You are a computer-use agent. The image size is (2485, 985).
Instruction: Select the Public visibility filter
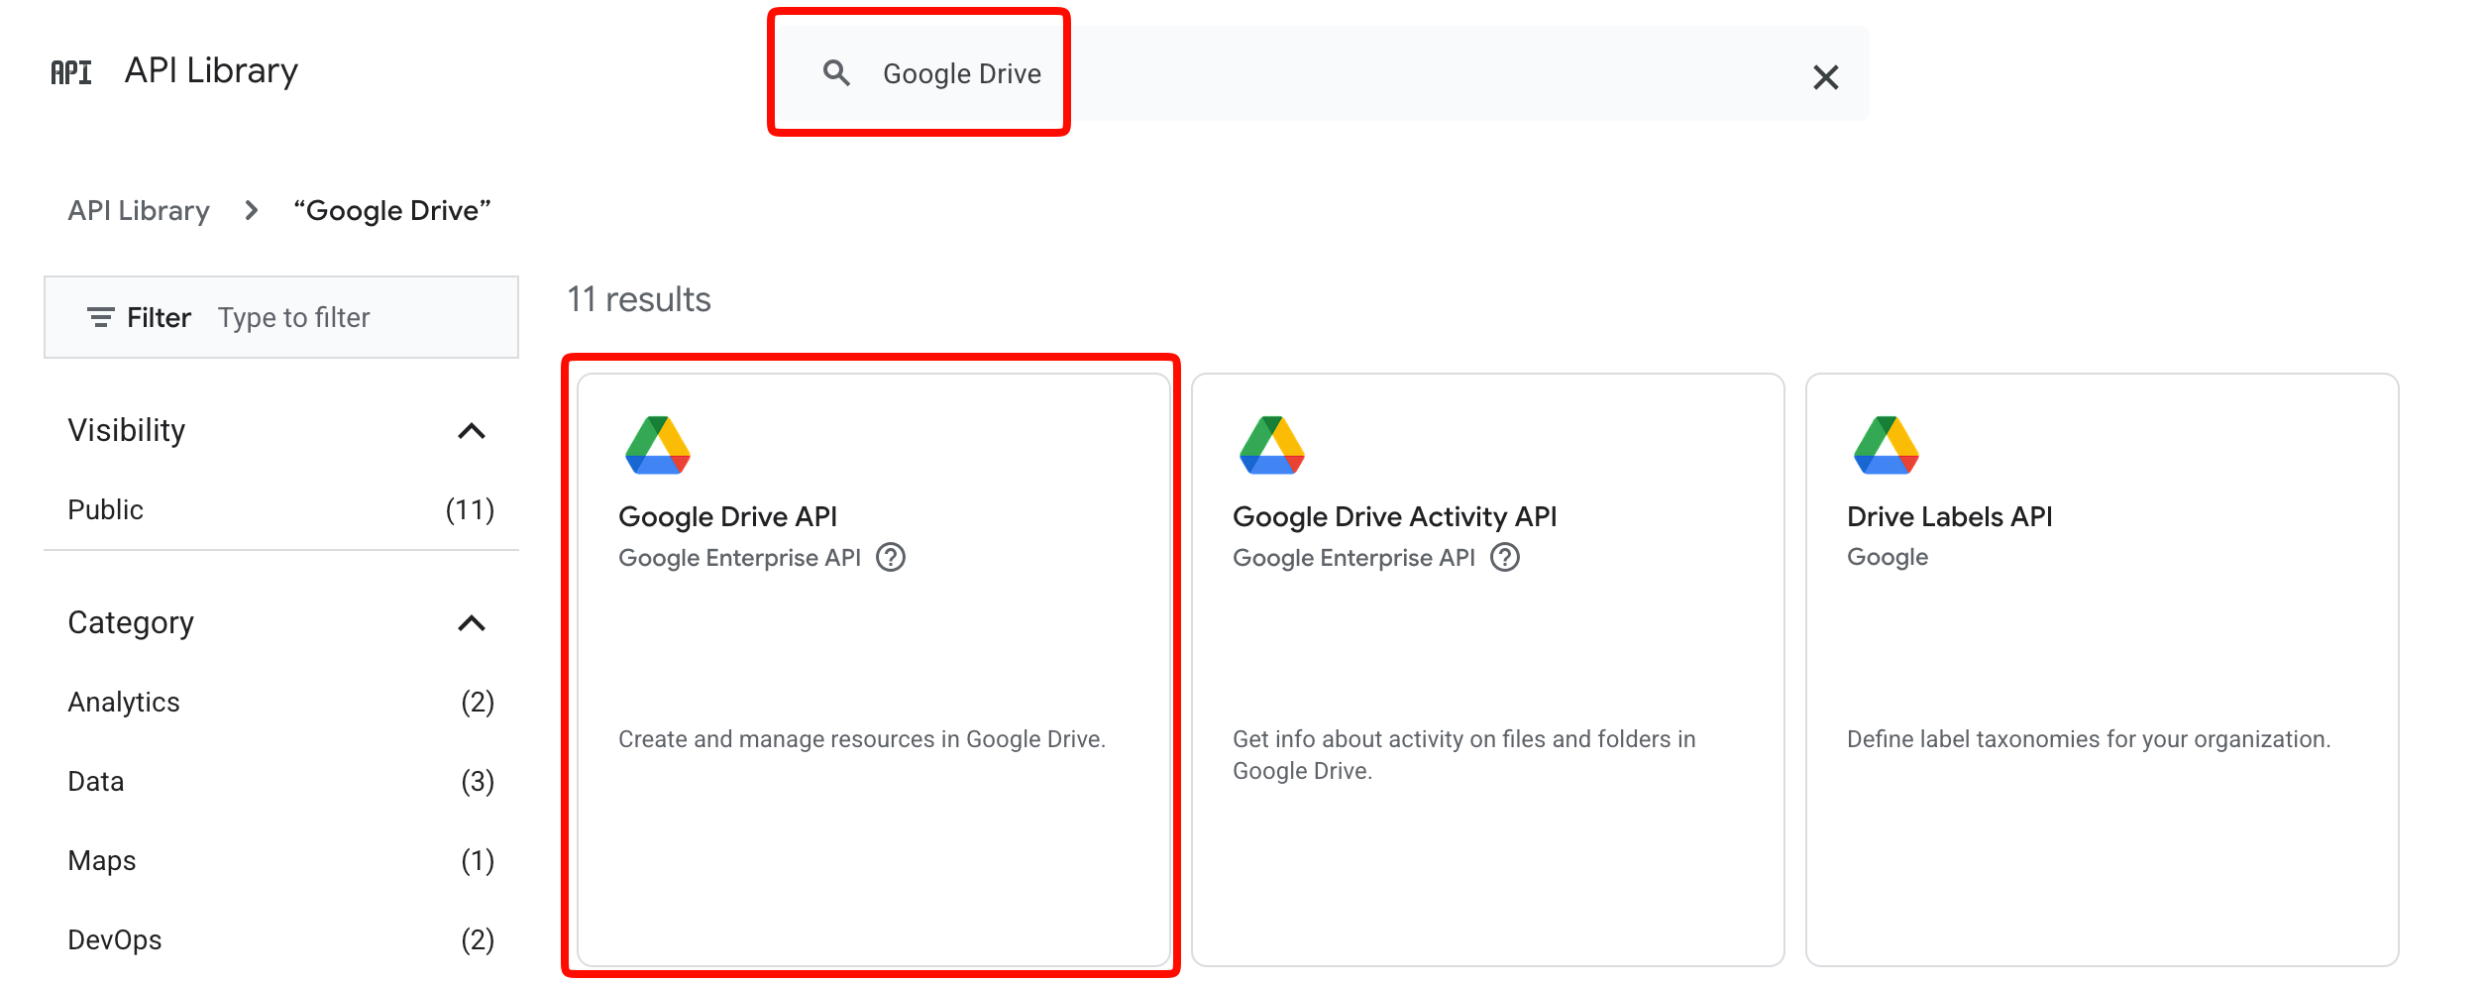(106, 509)
